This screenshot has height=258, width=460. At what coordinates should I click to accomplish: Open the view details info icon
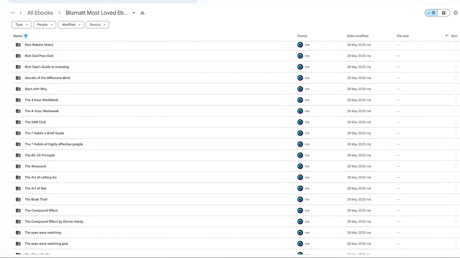(455, 13)
